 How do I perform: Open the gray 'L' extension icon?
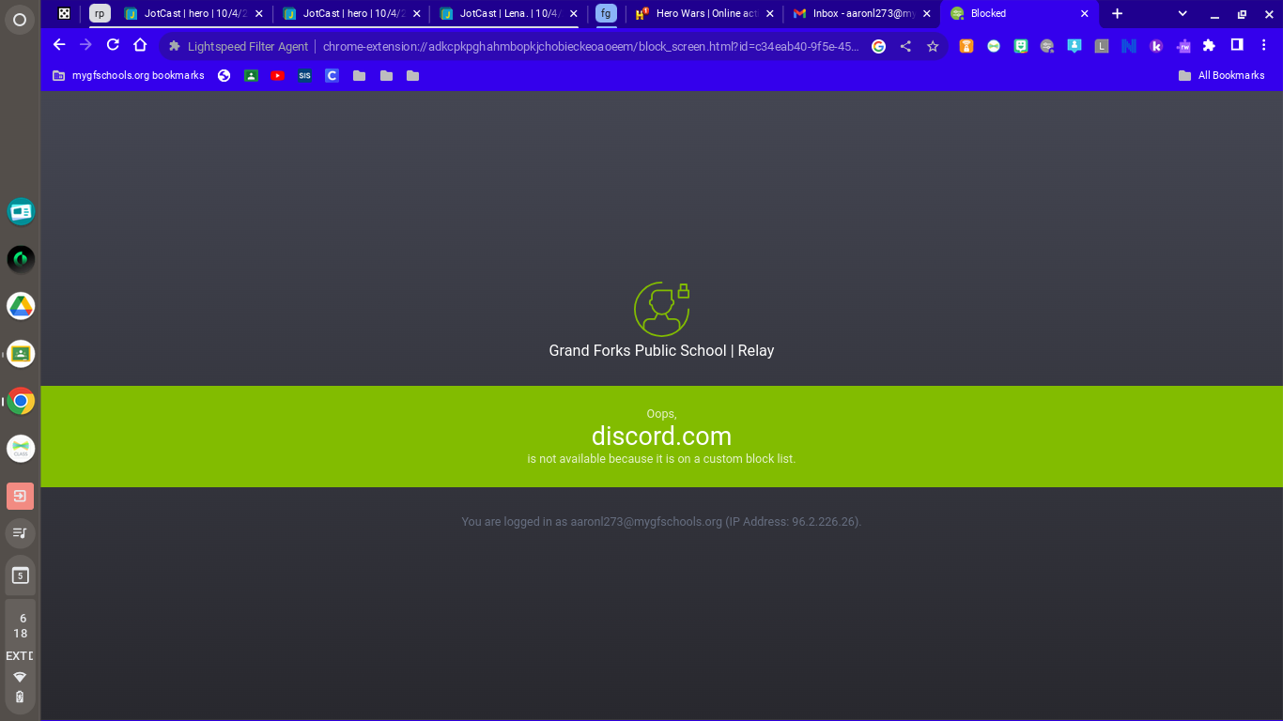[1102, 46]
